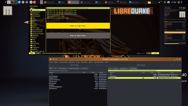Screen dimensions: 188x106
Task: Click the round green launcher icon in panel
Action: [x=31, y=2]
